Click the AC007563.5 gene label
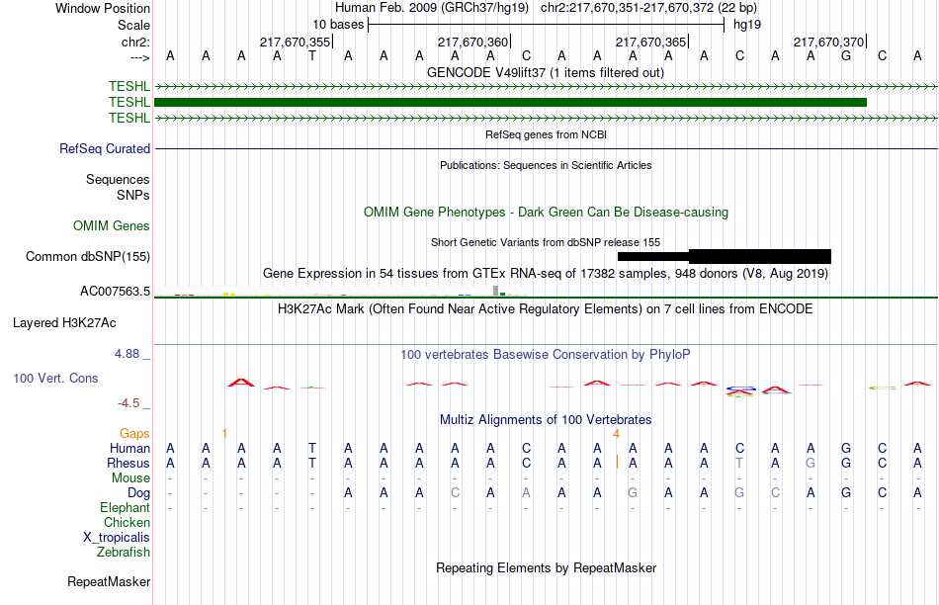The image size is (939, 605). click(x=115, y=292)
